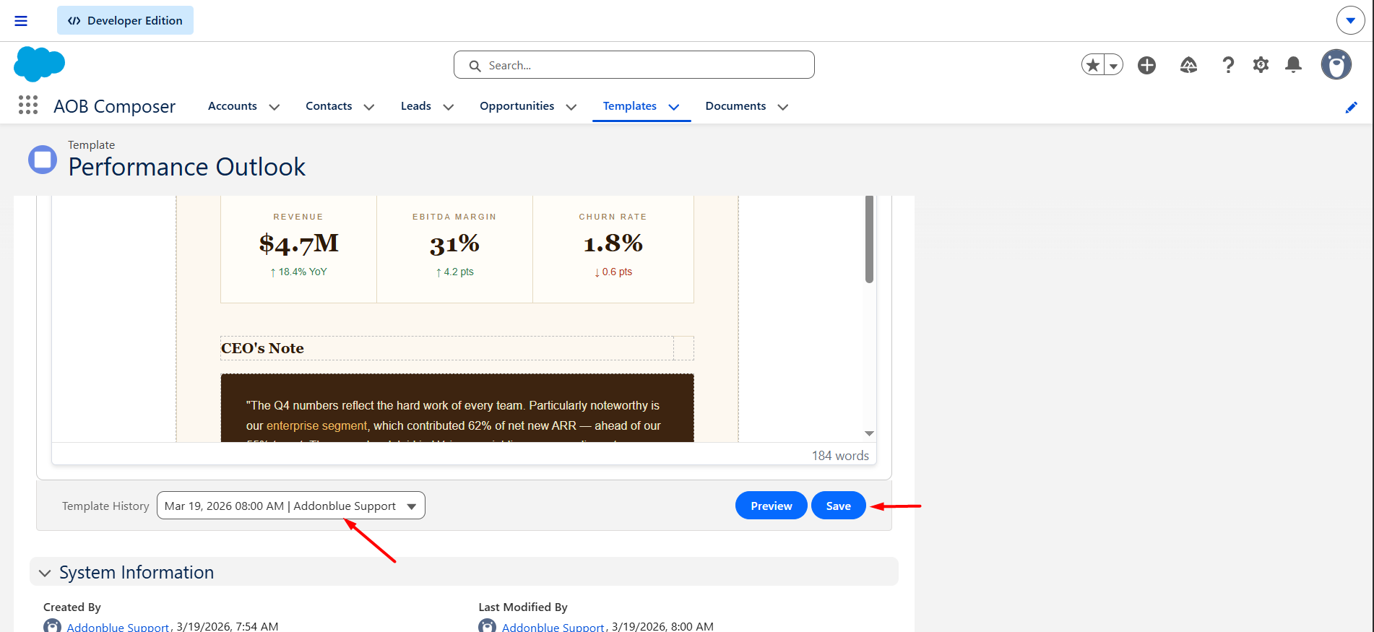Open the Contacts tab
Viewport: 1374px width, 632px height.
[329, 105]
